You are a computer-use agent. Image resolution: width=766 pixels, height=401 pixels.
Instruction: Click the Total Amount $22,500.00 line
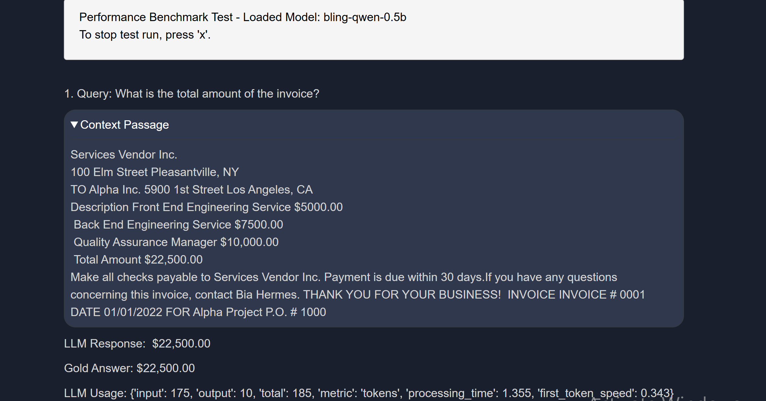138,260
